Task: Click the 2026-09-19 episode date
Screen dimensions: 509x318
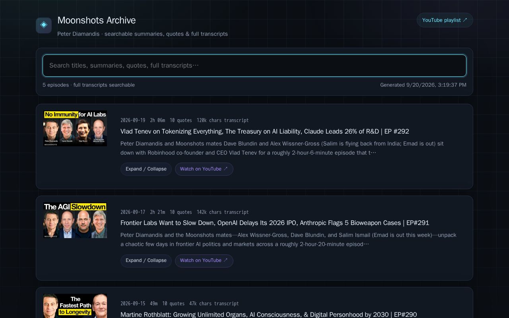Action: tap(133, 120)
